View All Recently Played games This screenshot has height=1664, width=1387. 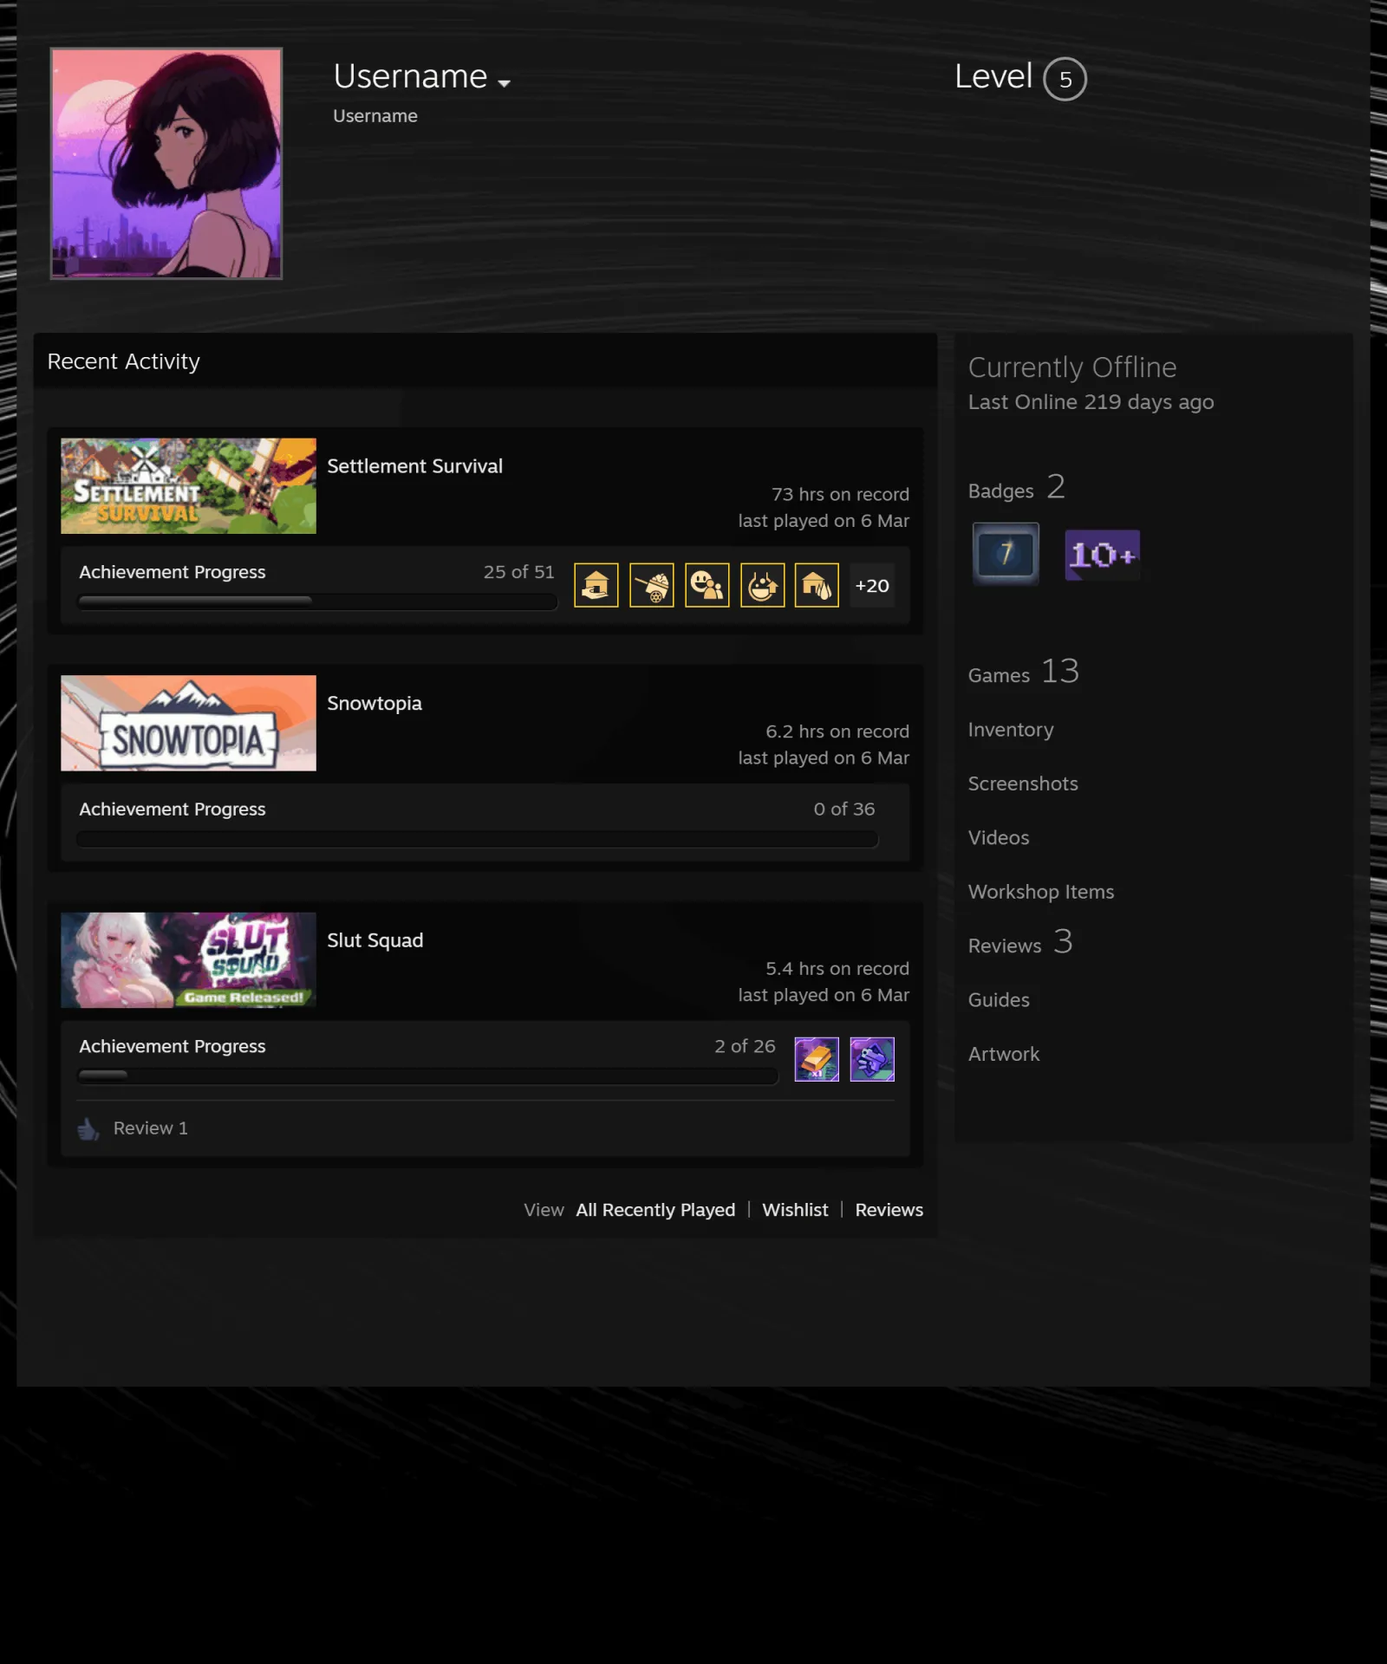coord(655,1210)
